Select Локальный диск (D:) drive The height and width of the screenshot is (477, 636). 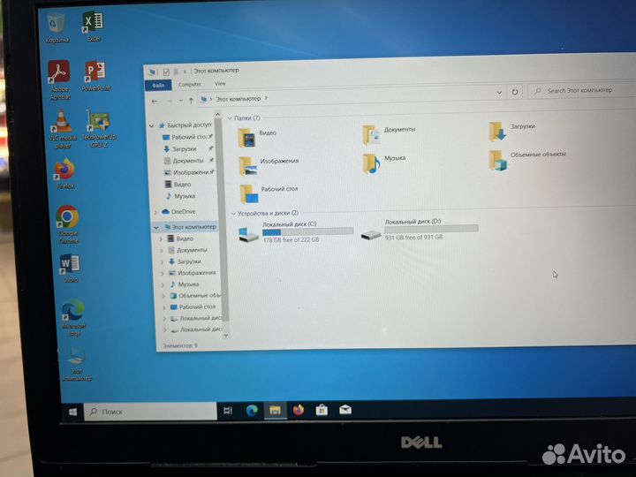click(x=420, y=231)
